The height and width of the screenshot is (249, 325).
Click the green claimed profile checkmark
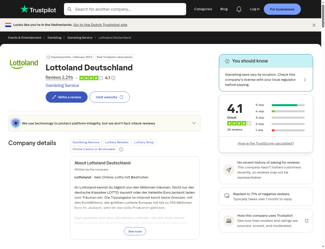[x=48, y=57]
